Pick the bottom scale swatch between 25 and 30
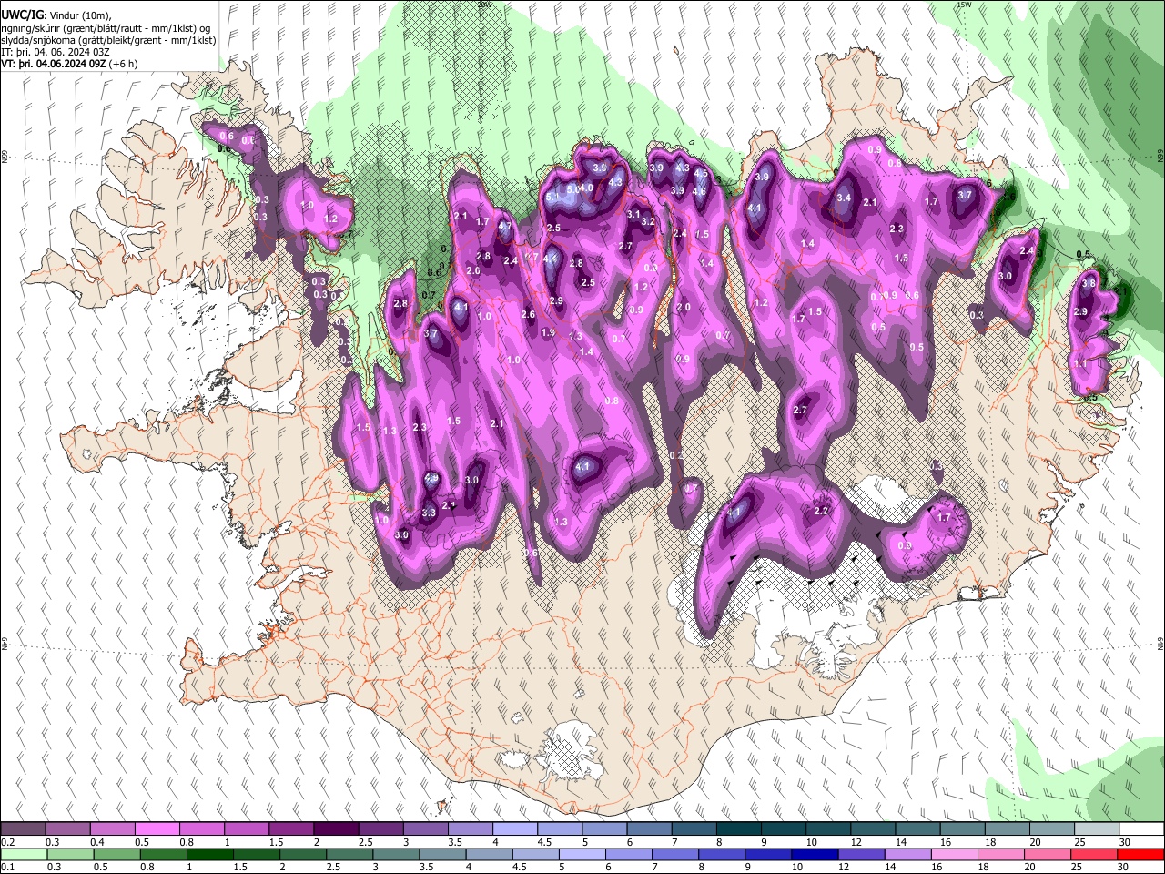This screenshot has height=874, width=1165. (x=1096, y=854)
